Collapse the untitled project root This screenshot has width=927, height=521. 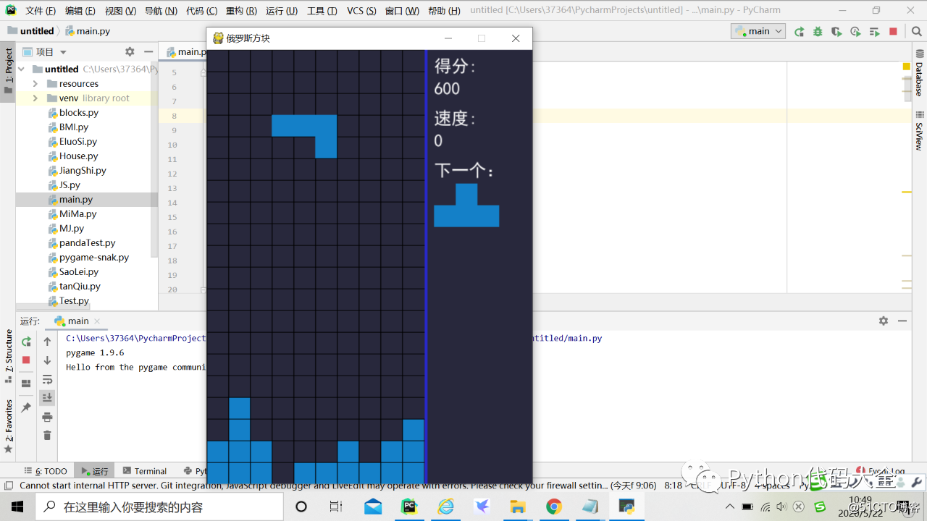pyautogui.click(x=21, y=69)
